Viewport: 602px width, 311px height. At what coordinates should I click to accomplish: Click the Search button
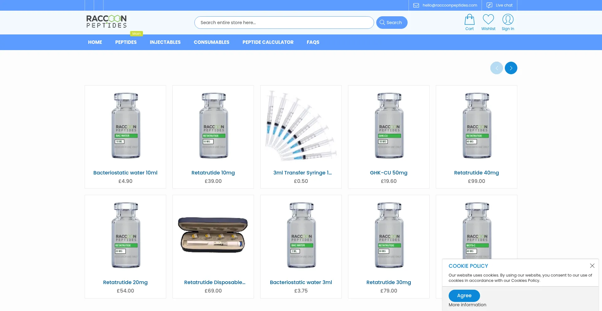click(x=392, y=23)
